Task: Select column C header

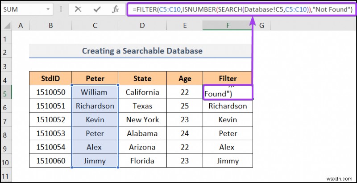Action: (x=95, y=26)
